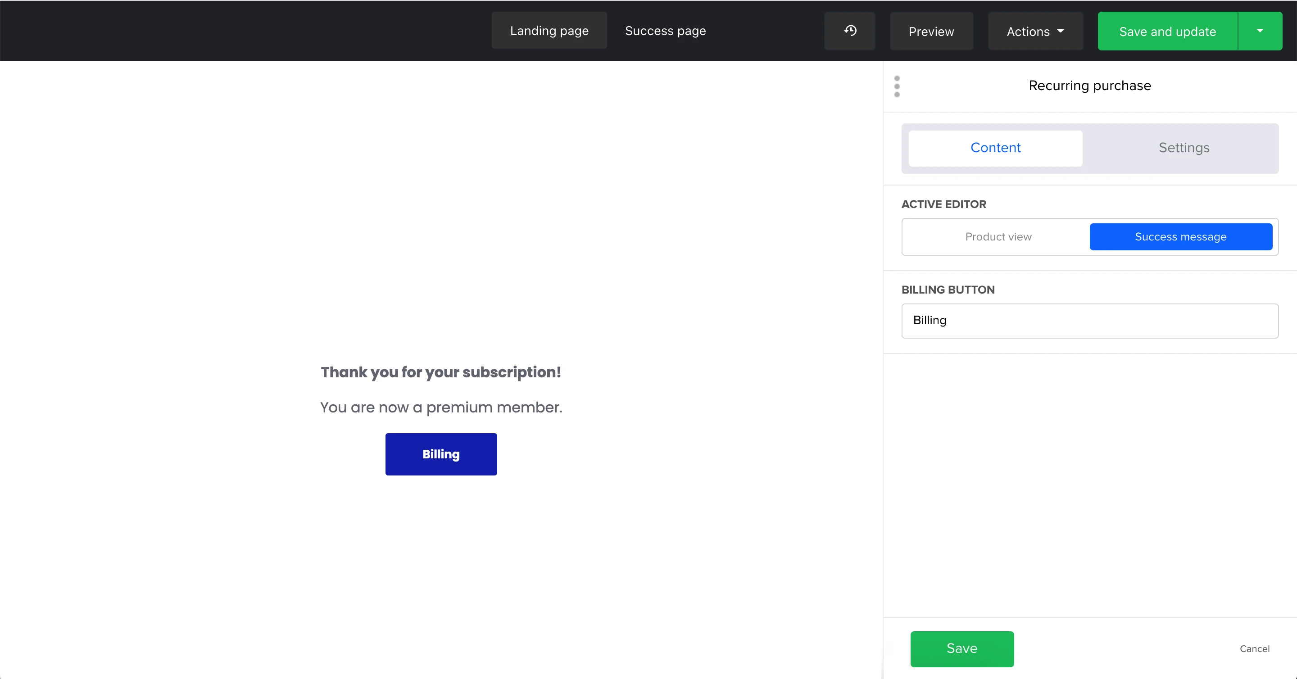Switch to the Landing page tab

(549, 31)
